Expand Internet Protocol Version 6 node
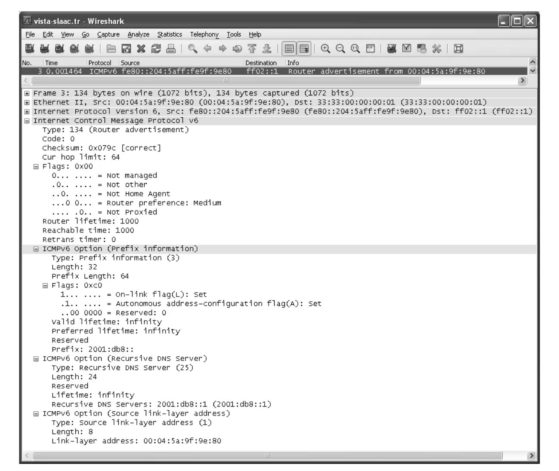 tap(27, 112)
